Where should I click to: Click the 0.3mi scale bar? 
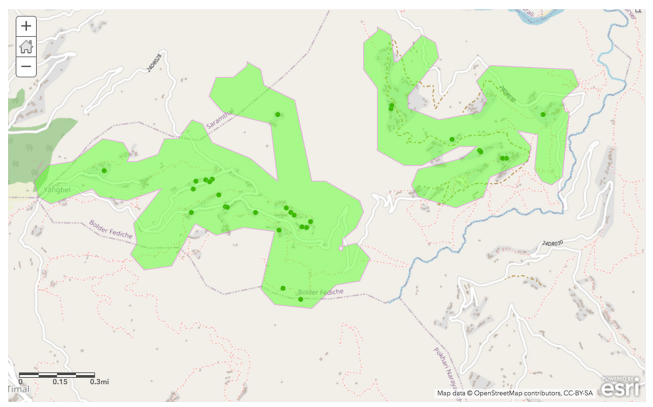point(57,375)
